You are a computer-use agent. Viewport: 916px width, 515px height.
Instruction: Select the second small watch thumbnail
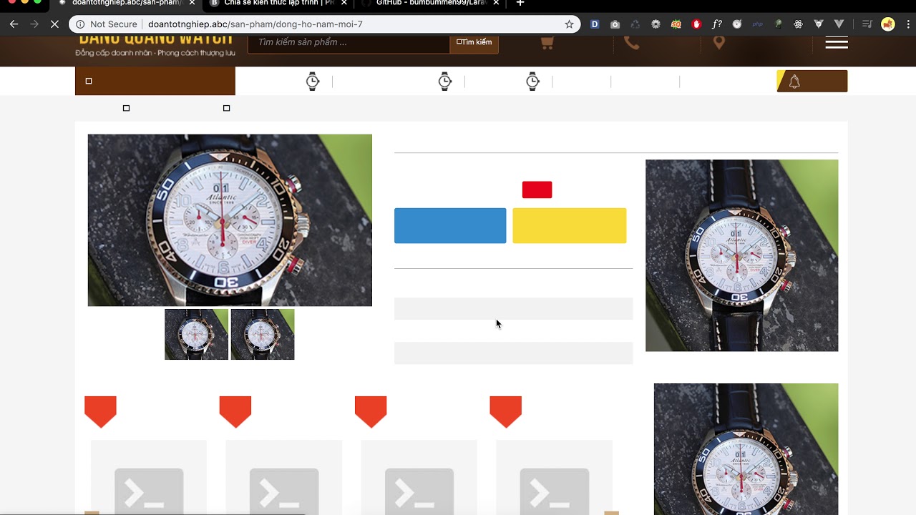[x=263, y=334]
